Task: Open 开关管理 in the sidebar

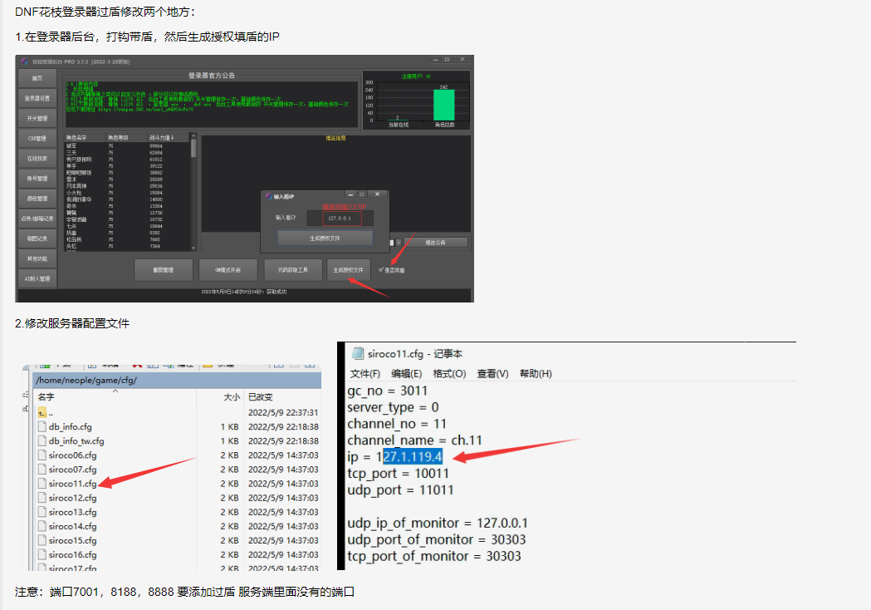Action: [x=37, y=119]
